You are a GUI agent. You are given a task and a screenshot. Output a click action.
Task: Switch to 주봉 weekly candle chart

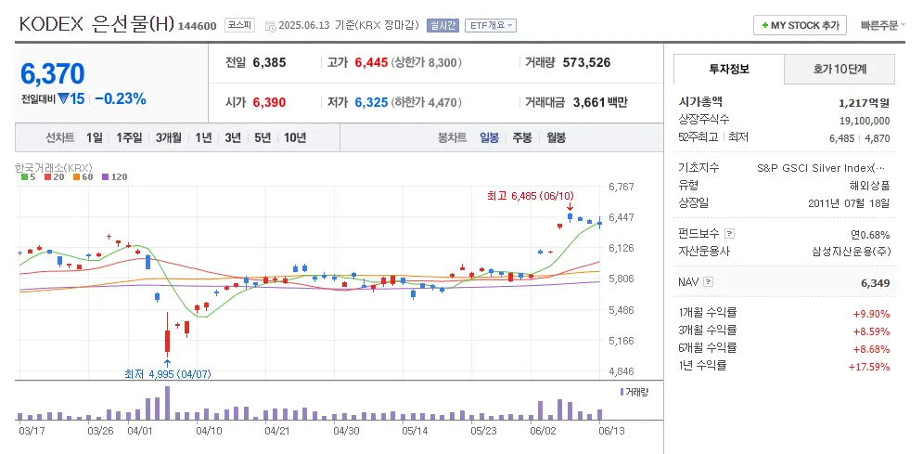click(x=522, y=137)
